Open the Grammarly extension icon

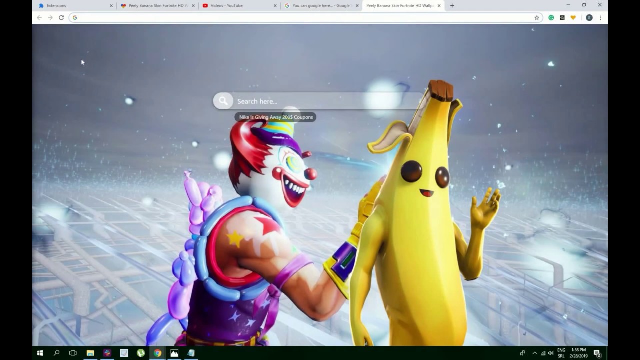click(551, 17)
